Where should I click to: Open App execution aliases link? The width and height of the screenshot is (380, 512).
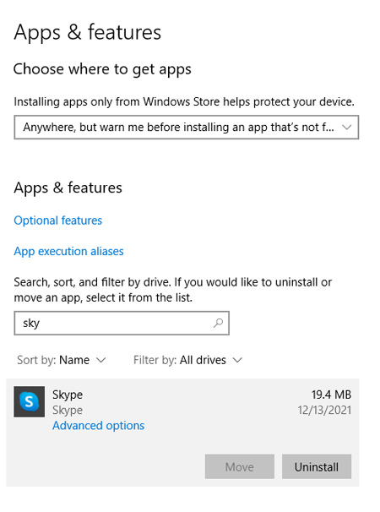(x=68, y=251)
